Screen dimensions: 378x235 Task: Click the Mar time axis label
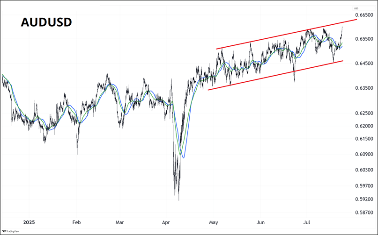tap(120, 223)
